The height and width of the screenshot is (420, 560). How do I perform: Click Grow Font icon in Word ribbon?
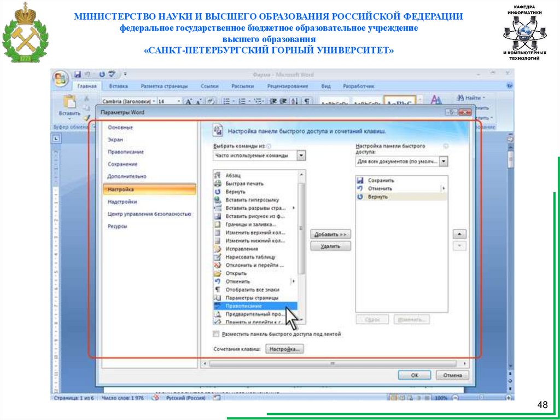tap(188, 102)
